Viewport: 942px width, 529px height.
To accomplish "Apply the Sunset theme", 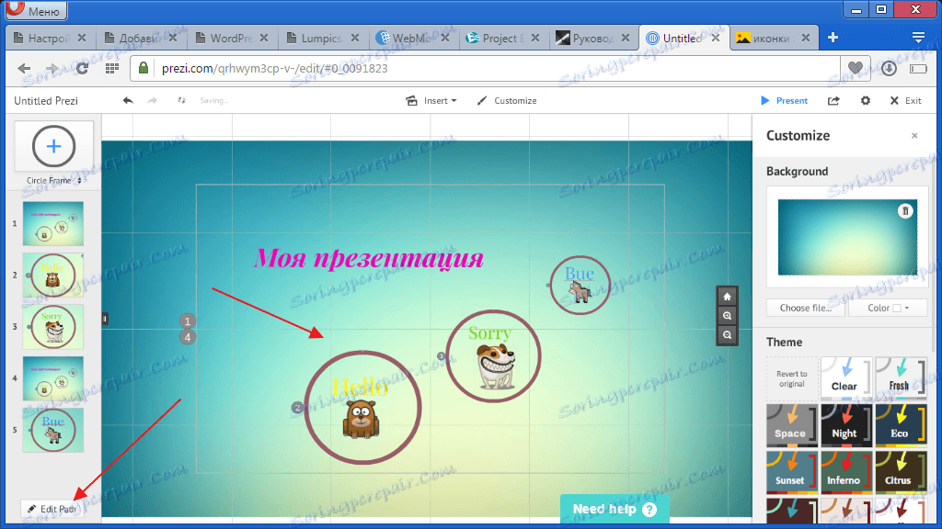I will point(792,472).
